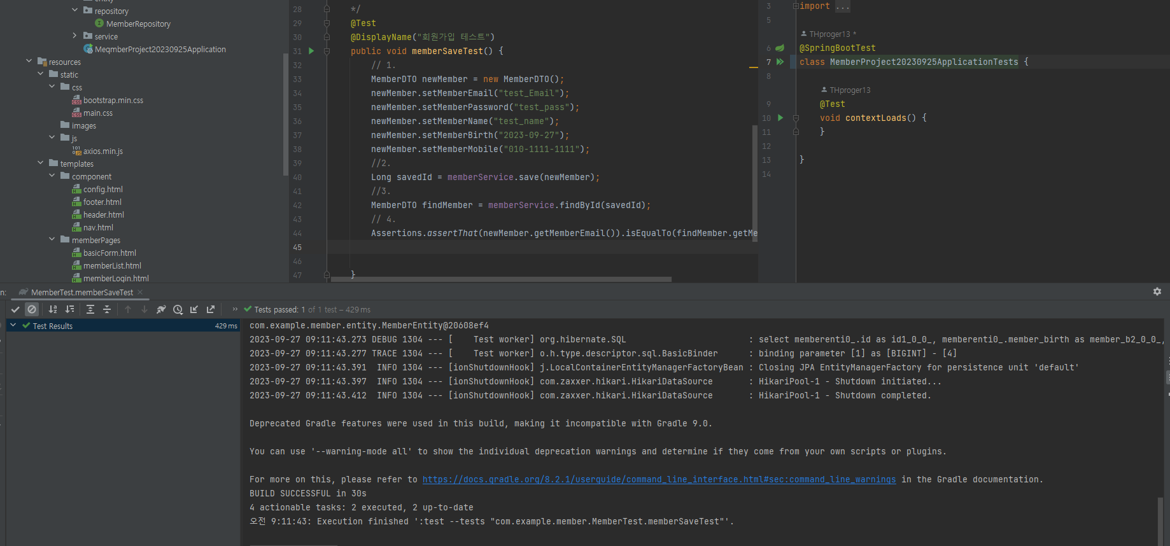Collapse the resources folder

pos(29,61)
